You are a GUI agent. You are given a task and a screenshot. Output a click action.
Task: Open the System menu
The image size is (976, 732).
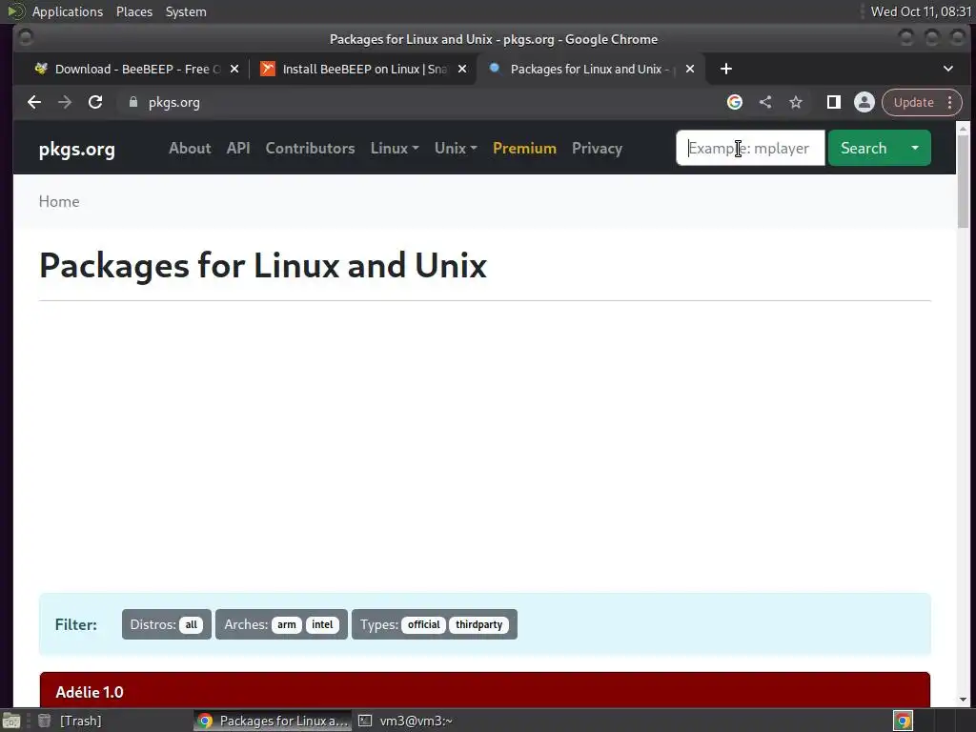pyautogui.click(x=186, y=11)
